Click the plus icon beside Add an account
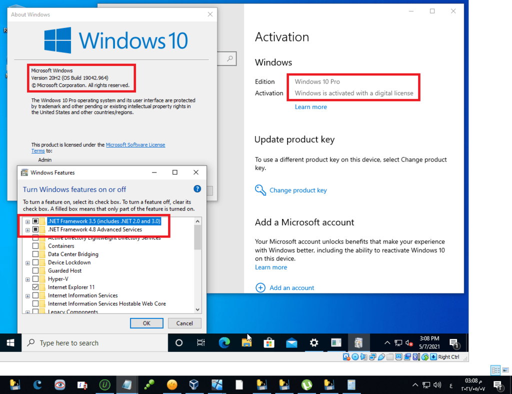Screen dimensions: 512x394 (260, 287)
